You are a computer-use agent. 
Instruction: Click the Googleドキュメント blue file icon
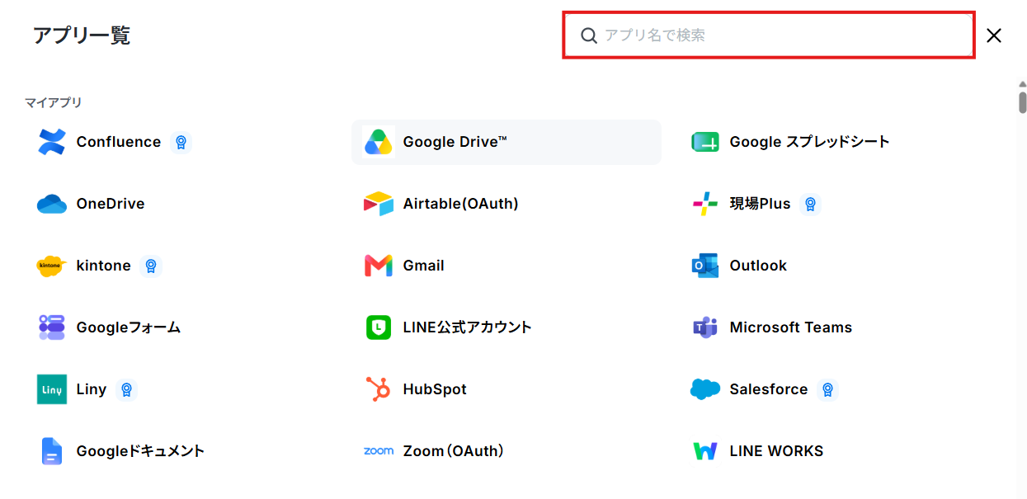point(52,451)
